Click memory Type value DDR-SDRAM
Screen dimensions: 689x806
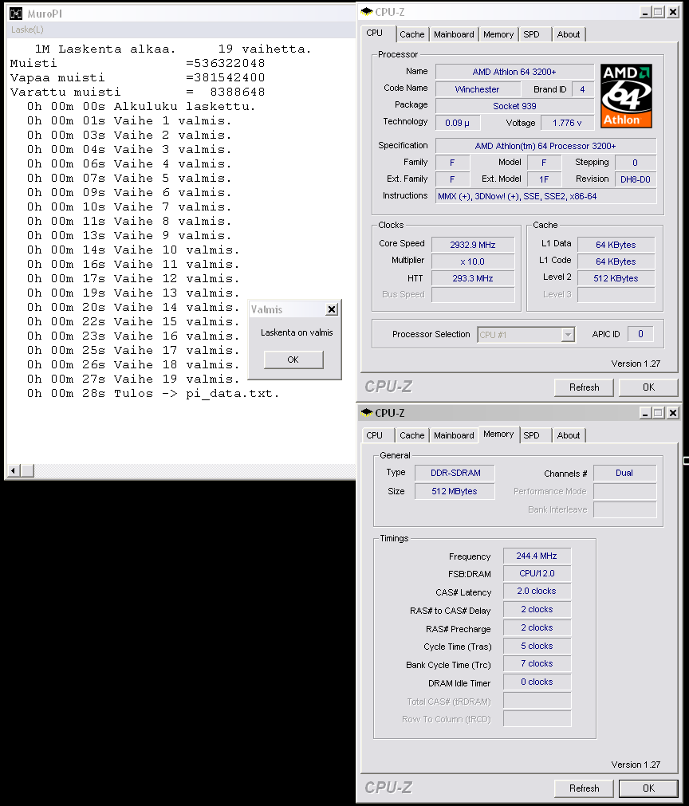click(455, 473)
